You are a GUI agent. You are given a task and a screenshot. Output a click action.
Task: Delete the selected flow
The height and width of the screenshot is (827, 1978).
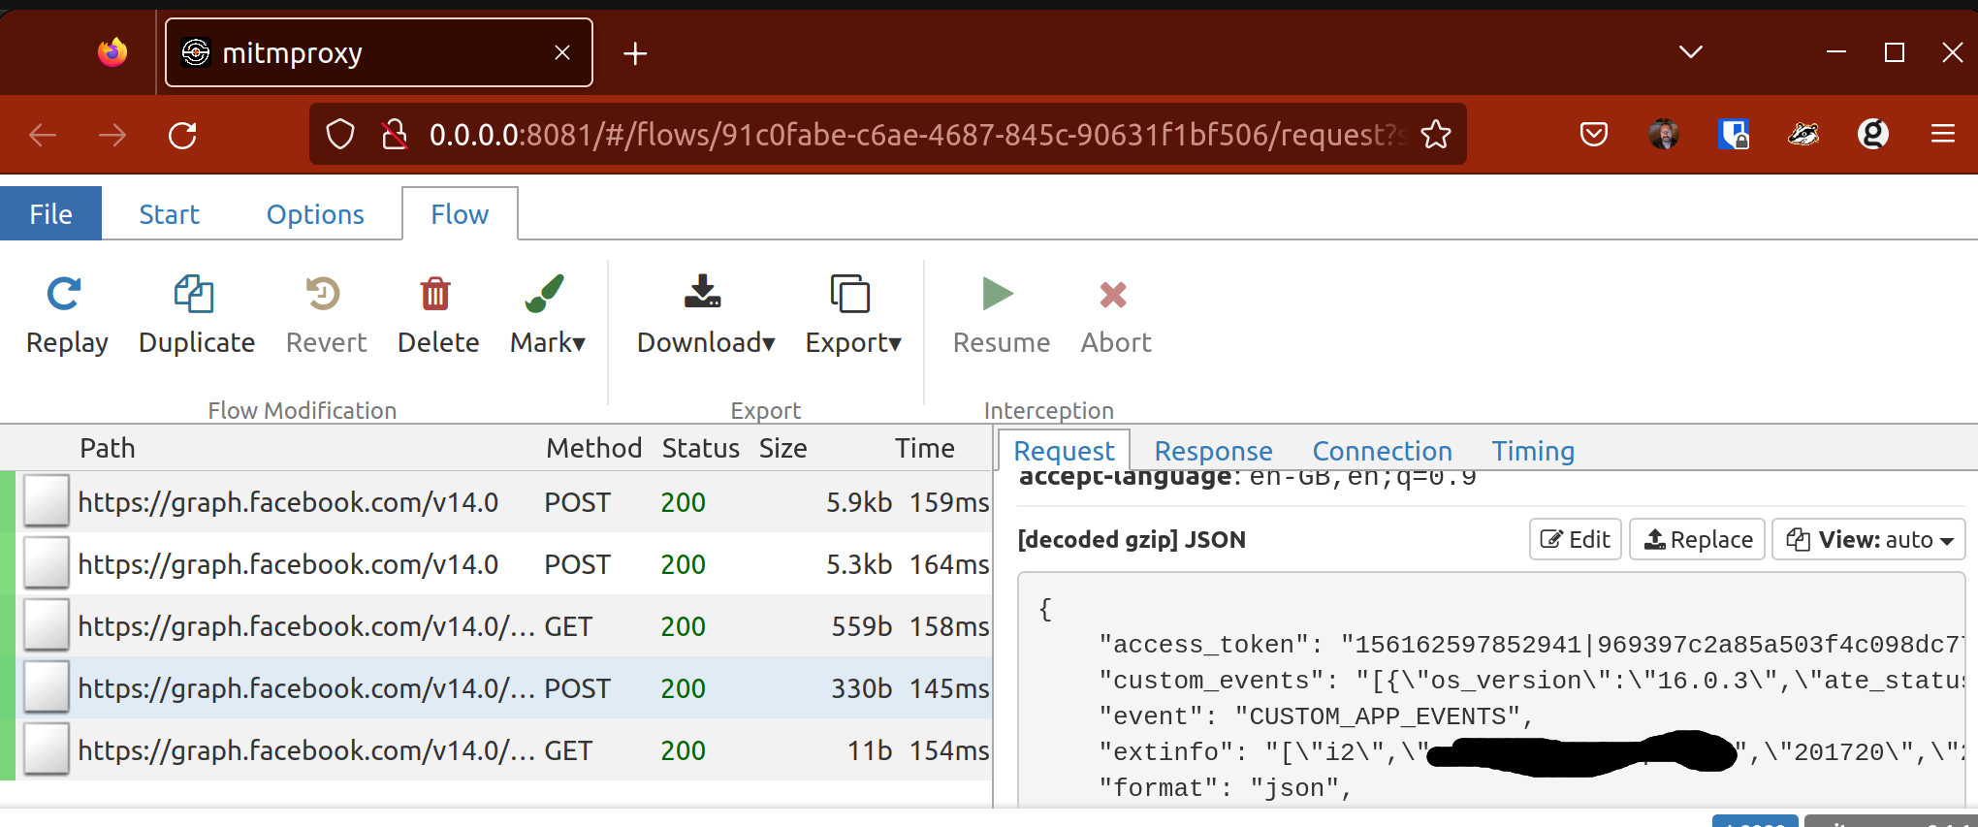pos(435,294)
